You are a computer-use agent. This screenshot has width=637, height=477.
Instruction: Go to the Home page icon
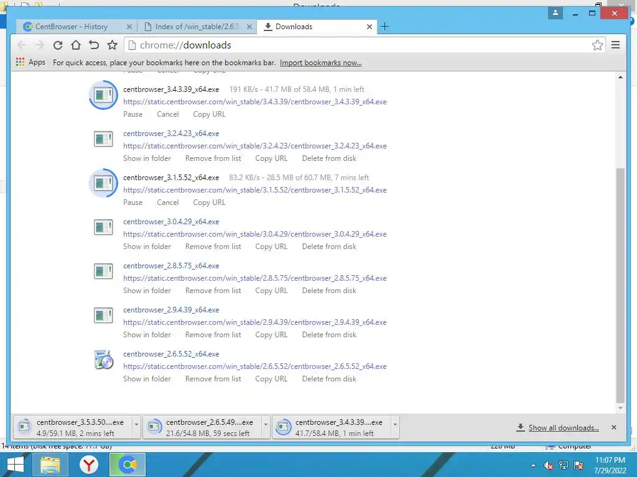(x=75, y=45)
